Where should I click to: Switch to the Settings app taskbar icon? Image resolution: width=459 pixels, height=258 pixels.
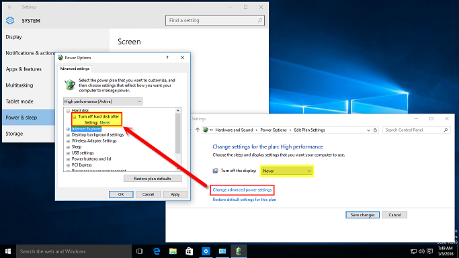pyautogui.click(x=206, y=251)
